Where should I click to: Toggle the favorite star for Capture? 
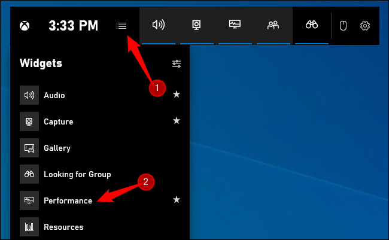pos(177,121)
